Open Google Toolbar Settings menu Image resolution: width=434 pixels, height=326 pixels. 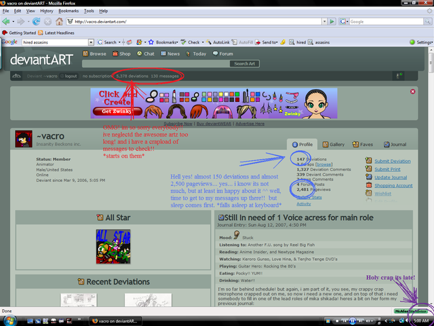(421, 42)
